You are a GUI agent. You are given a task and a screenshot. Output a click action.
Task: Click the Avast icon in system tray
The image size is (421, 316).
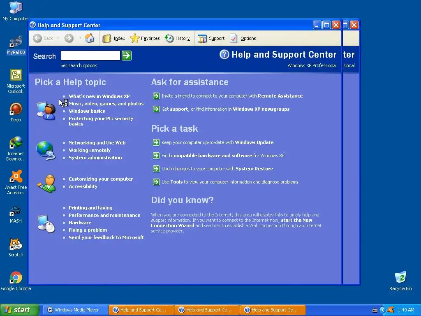[391, 310]
